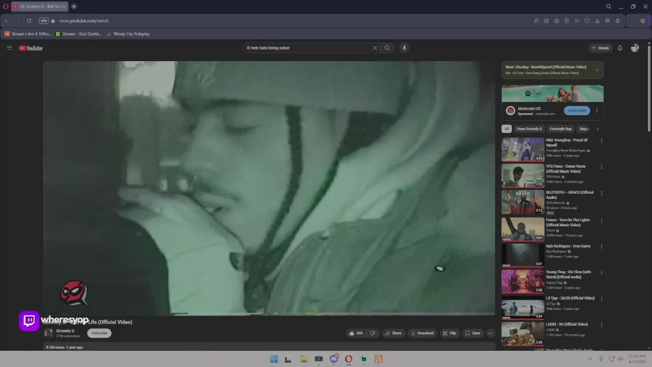Click the Create button
Screen dimensions: 652x367
600,48
